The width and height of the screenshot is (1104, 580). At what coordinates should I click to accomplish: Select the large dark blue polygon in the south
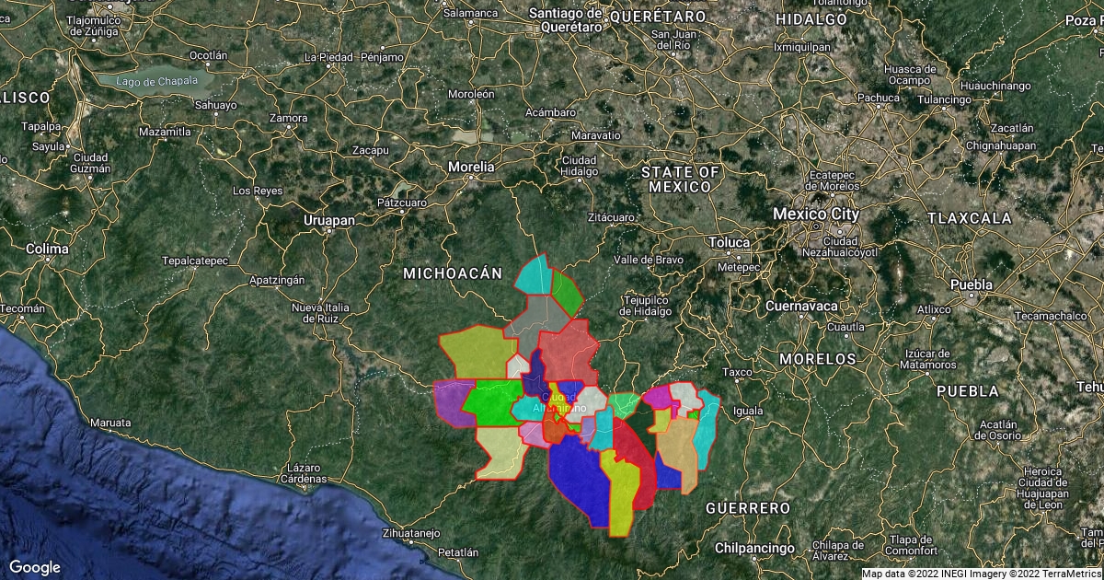click(x=580, y=481)
